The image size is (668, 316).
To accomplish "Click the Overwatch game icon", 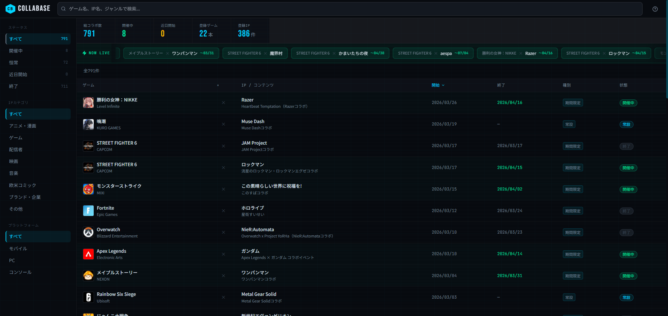I will pos(88,232).
